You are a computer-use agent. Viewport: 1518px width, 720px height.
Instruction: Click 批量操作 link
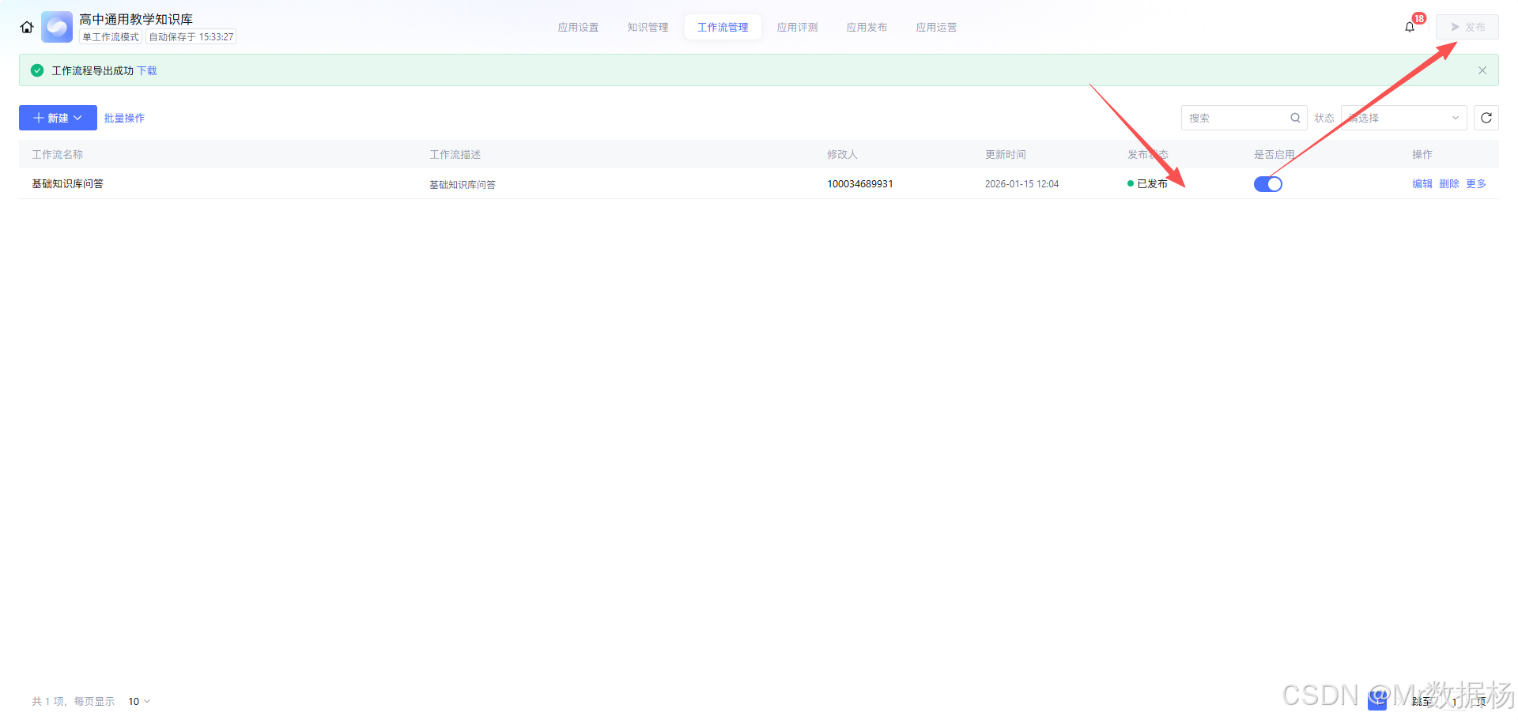click(124, 118)
